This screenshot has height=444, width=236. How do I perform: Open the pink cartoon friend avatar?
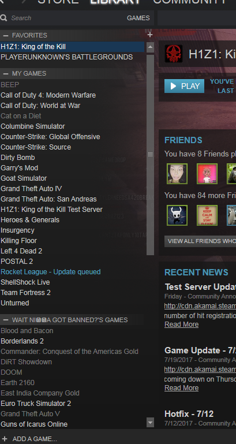tap(207, 174)
